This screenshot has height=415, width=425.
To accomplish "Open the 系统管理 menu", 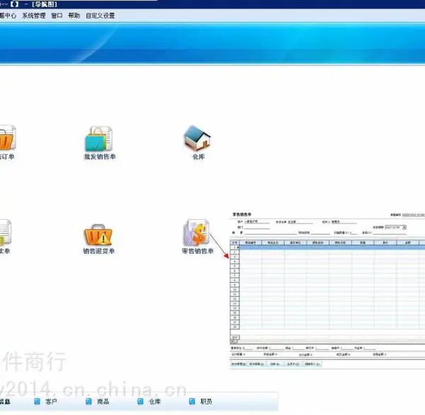I will tap(33, 16).
